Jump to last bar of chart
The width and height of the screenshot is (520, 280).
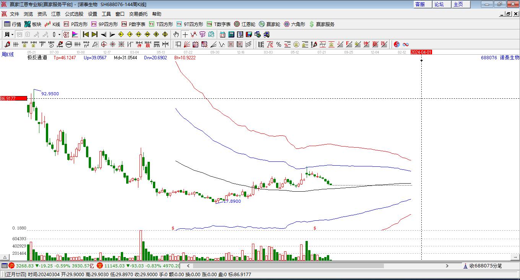94,34
